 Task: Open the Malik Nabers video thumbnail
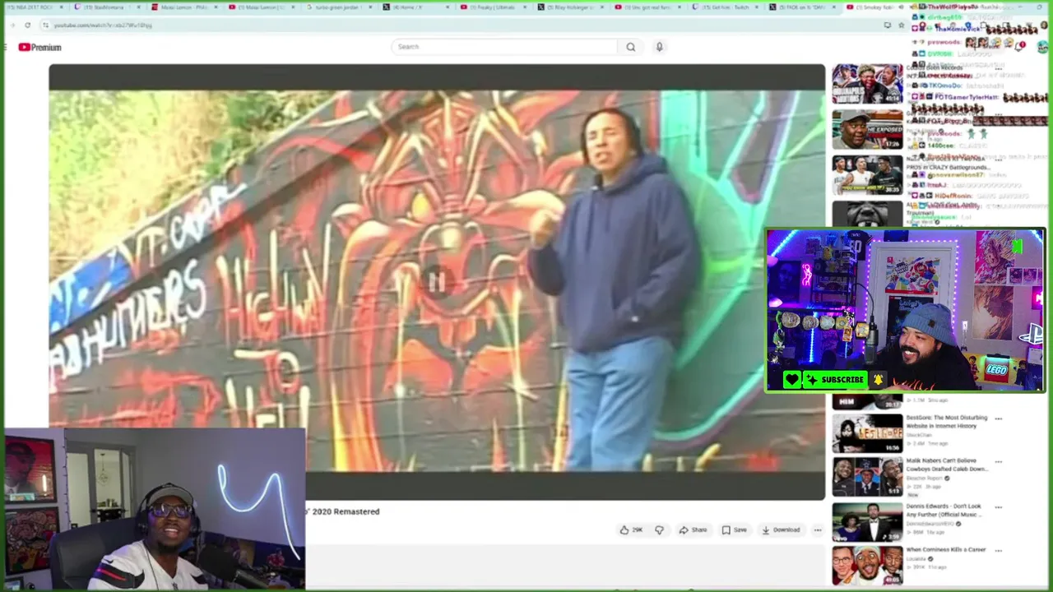(x=867, y=478)
